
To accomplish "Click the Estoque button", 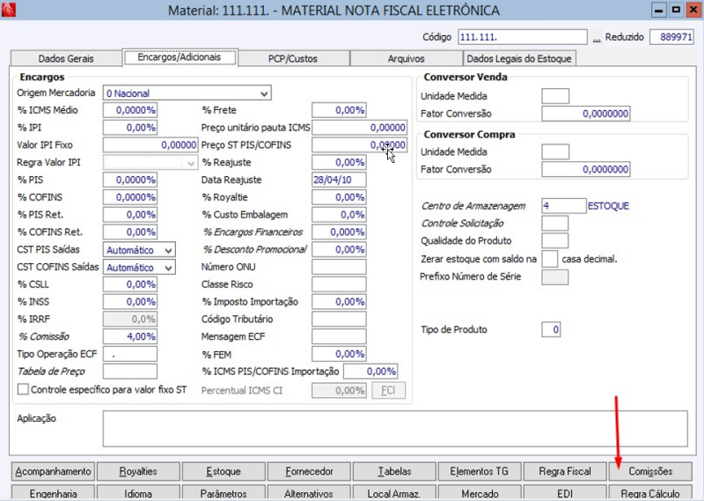I will (x=224, y=471).
